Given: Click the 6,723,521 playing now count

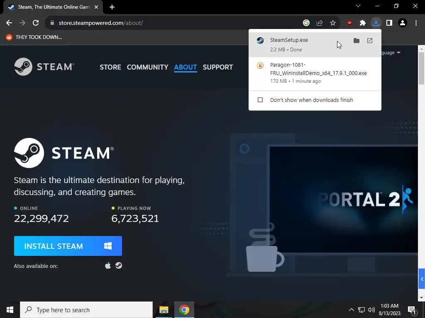Looking at the screenshot, I should click(x=135, y=219).
